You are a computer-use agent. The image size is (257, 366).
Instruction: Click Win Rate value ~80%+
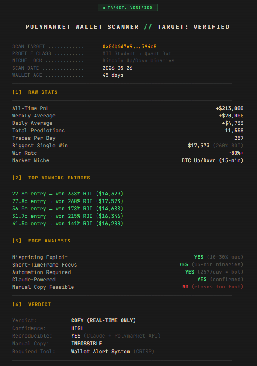pos(236,153)
